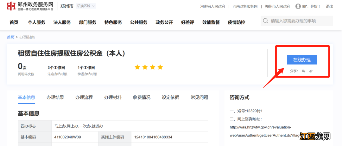Viewport: 342px width, 146px height.
Task: Switch to the 办理结果 tab
Action: 55,97
